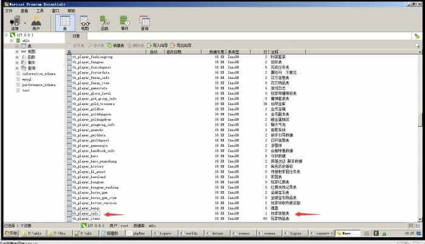The height and width of the screenshot is (244, 425).
Task: Open the Event (事件) toolbar icon
Action: click(x=124, y=23)
